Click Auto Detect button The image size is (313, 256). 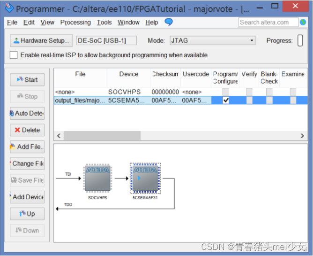tap(27, 113)
